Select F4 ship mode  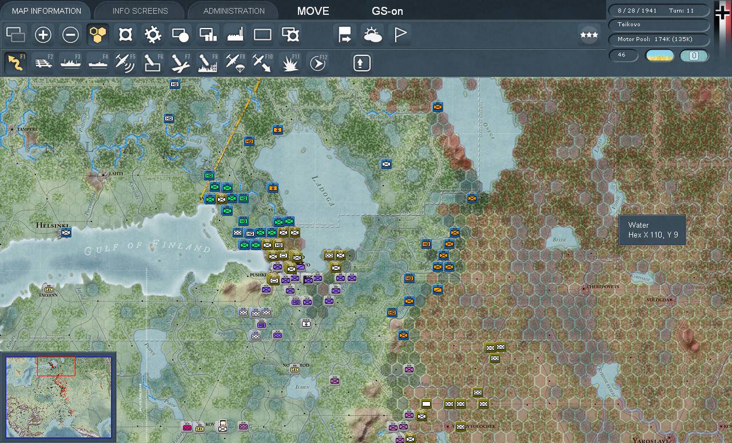click(x=98, y=62)
